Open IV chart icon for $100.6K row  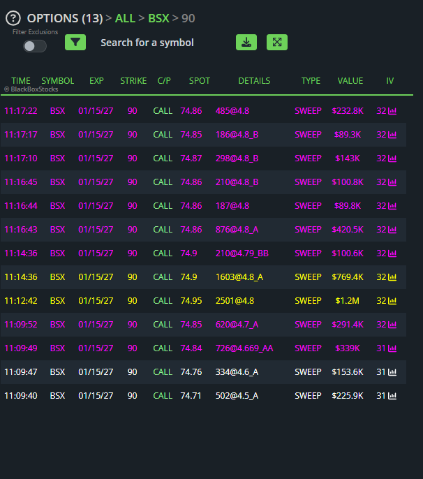point(392,253)
